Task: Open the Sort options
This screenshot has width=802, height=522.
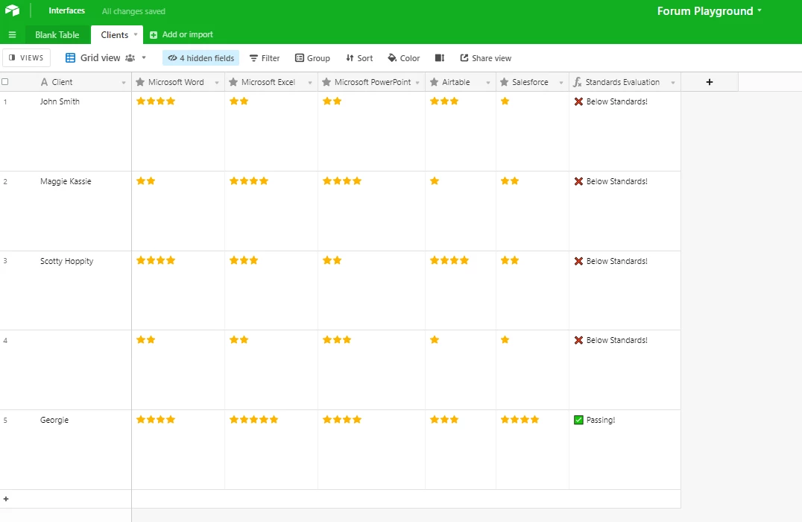Action: [359, 58]
